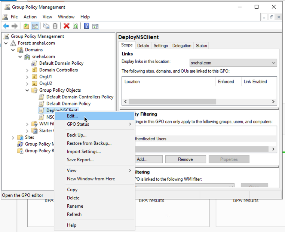Expand the Domain Controllers tree node
The height and width of the screenshot is (232, 285).
(27, 70)
